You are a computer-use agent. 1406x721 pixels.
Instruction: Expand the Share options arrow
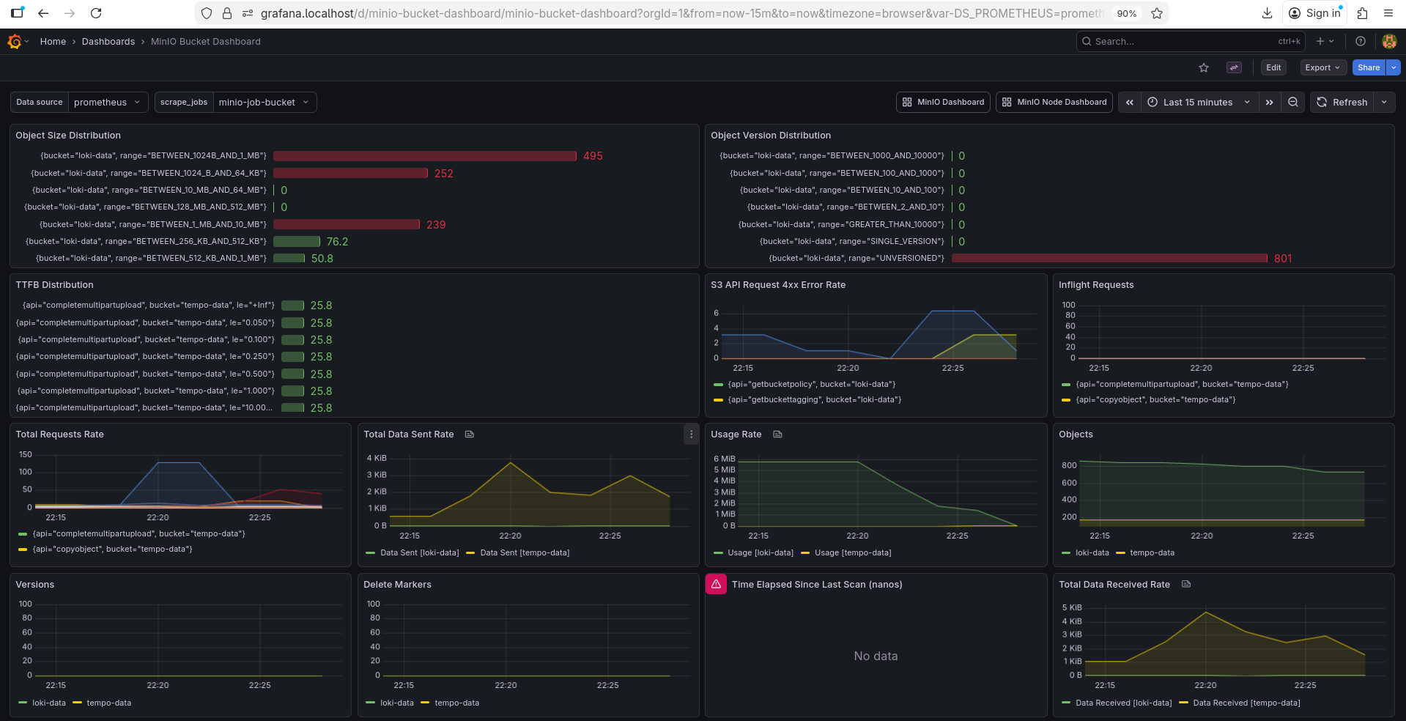pyautogui.click(x=1394, y=67)
